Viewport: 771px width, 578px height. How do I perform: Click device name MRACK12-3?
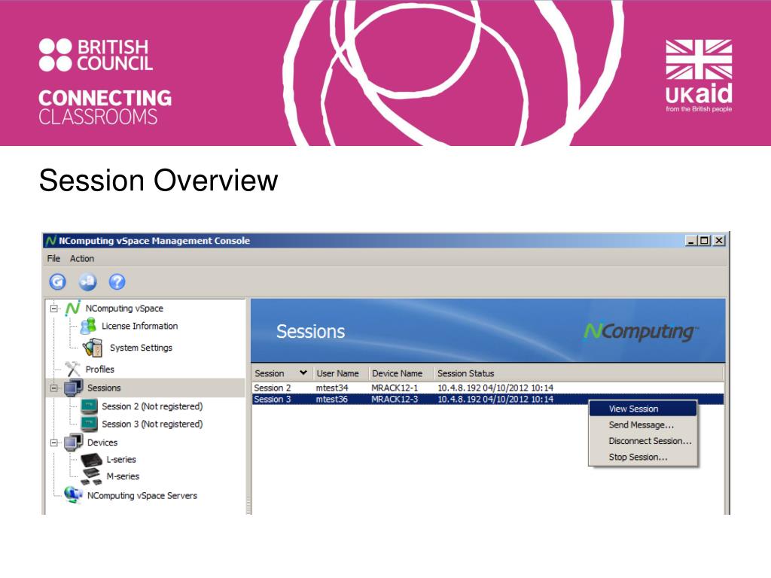395,399
